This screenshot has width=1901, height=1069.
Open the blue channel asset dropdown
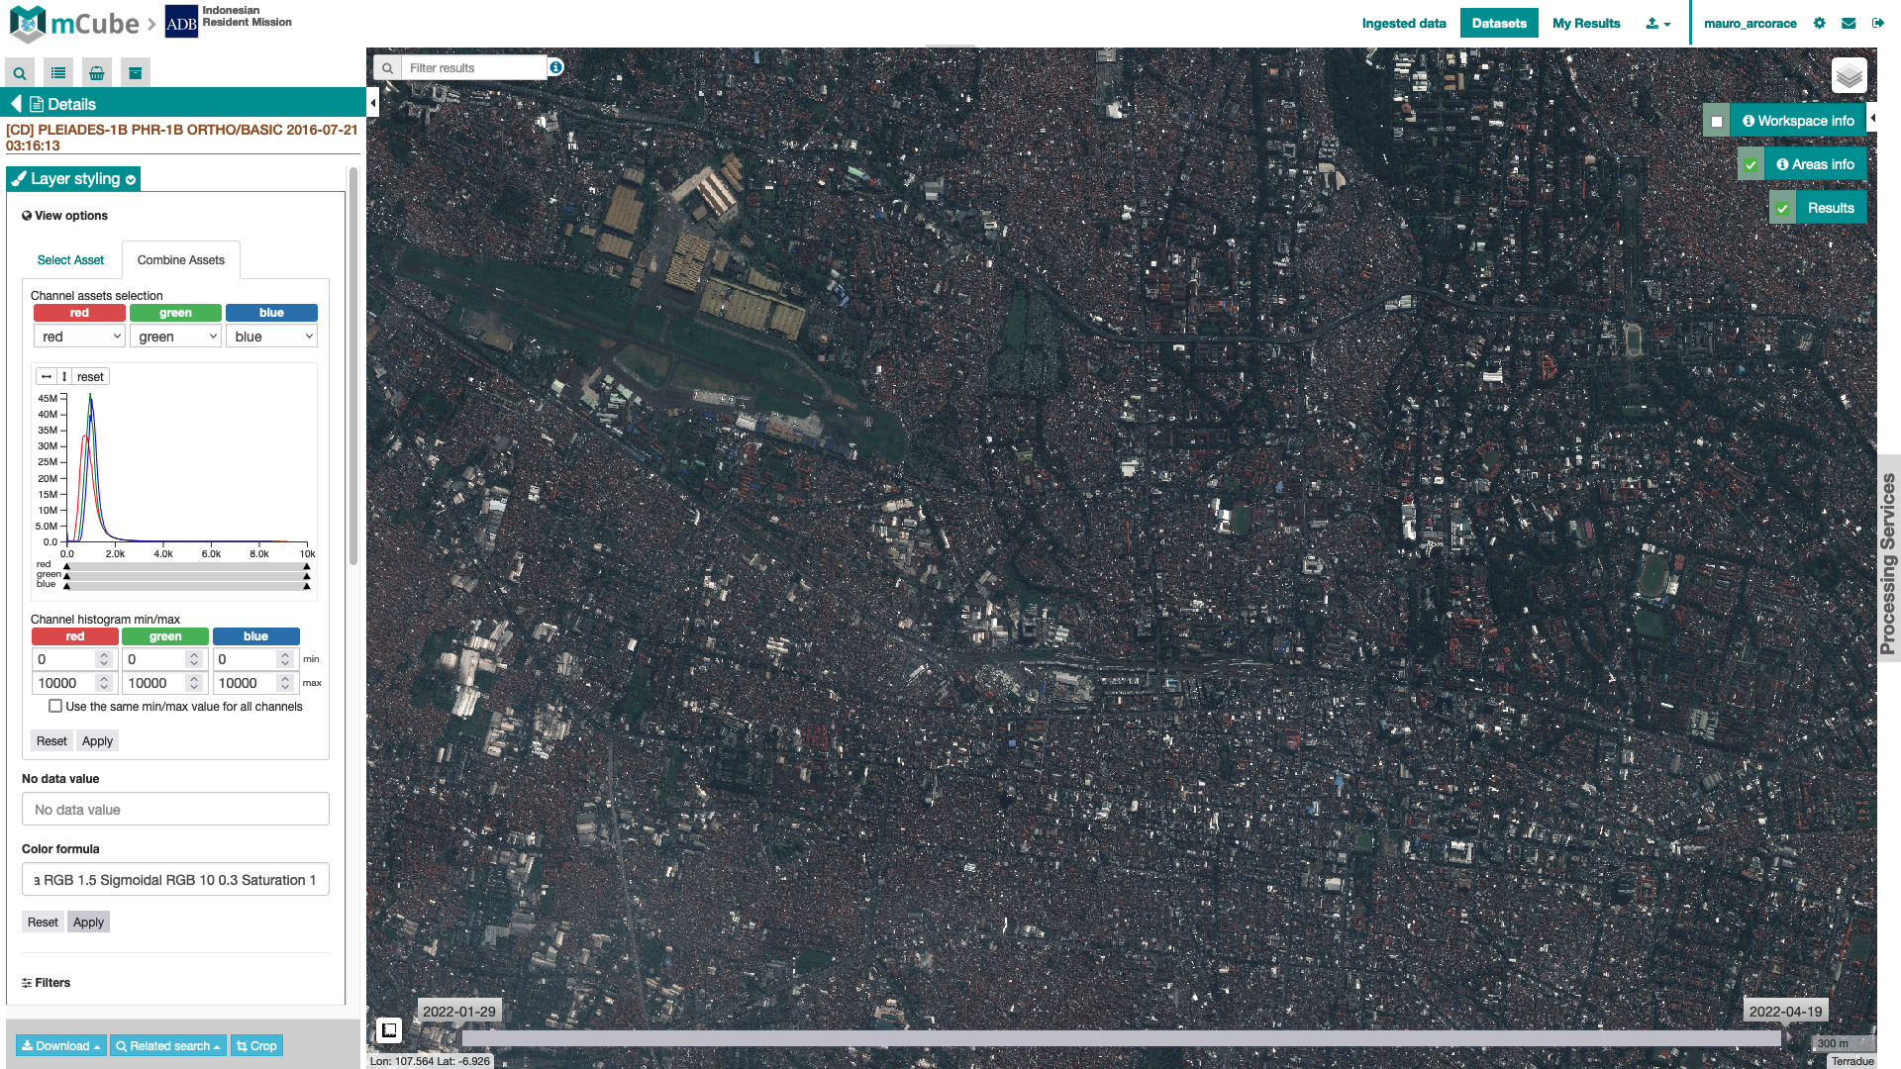pos(271,337)
